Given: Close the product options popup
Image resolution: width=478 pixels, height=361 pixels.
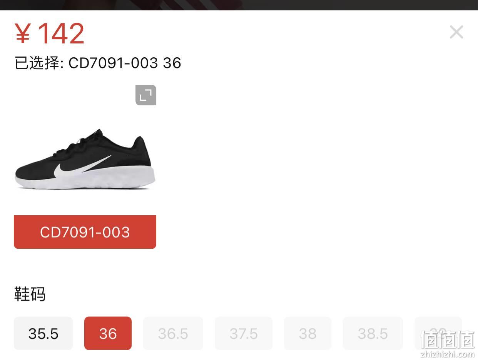Looking at the screenshot, I should (456, 32).
